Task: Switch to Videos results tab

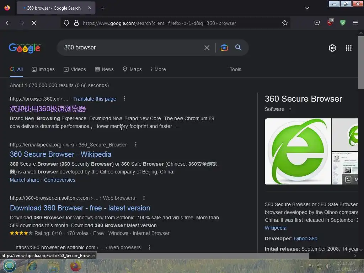Action: [x=75, y=69]
